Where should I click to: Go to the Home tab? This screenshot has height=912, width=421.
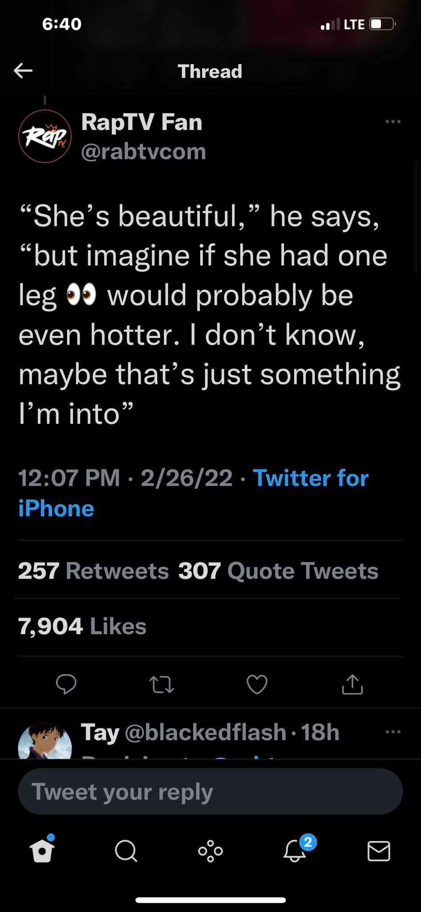click(x=42, y=851)
